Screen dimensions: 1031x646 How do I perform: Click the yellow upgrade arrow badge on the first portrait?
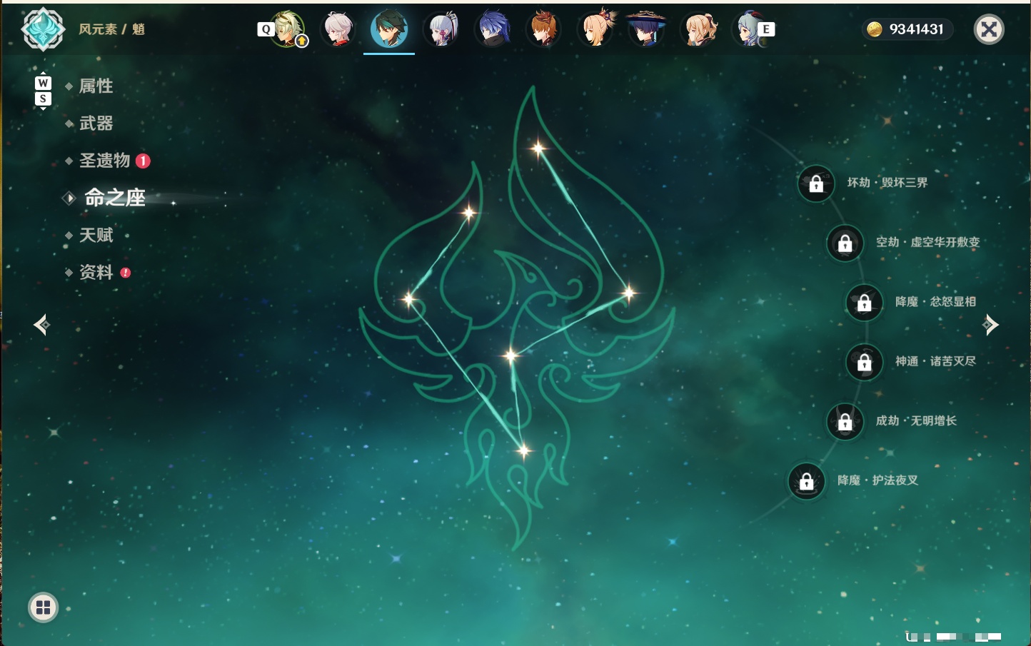tap(302, 41)
